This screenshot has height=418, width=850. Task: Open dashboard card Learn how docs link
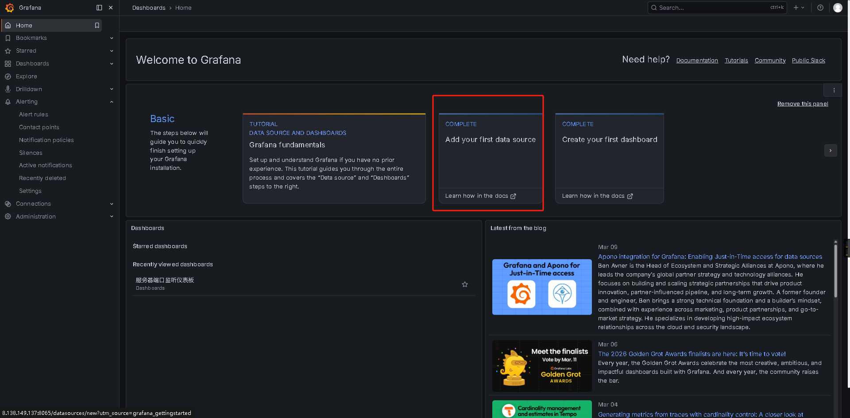point(597,196)
